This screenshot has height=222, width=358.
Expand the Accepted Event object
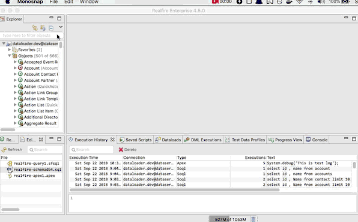point(15,62)
